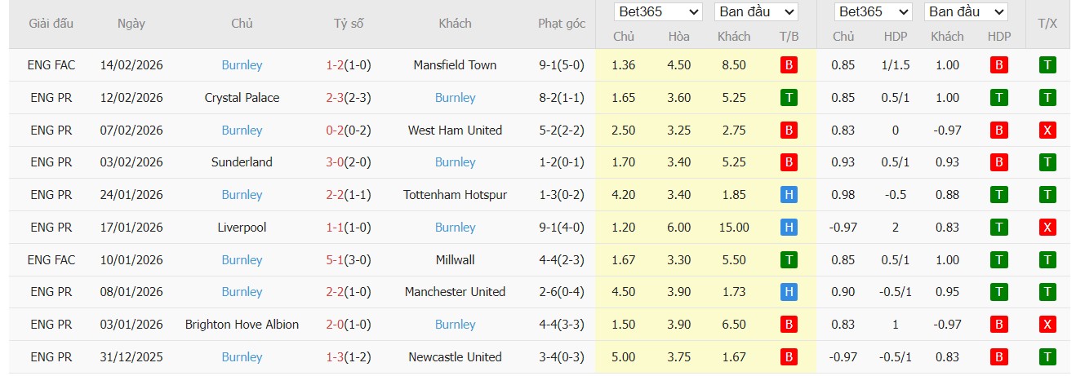Click blue H badge in Manchester United row

789,292
